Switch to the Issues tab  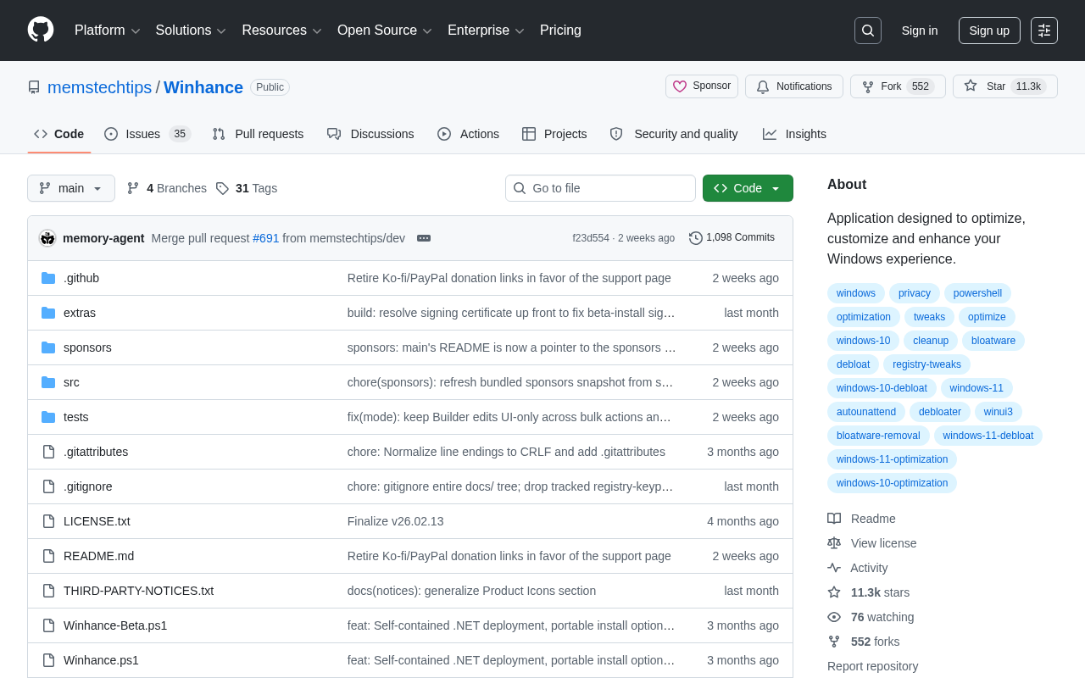147,134
